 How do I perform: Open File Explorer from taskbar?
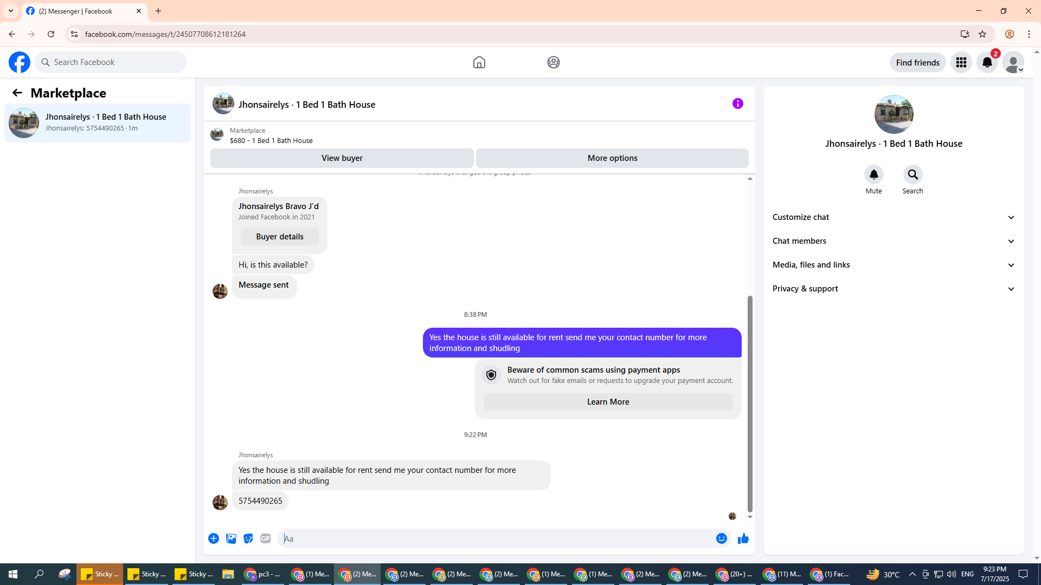[x=228, y=574]
